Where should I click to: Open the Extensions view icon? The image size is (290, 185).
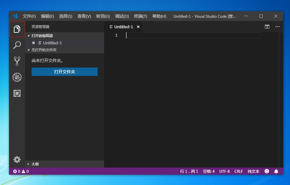tap(17, 93)
